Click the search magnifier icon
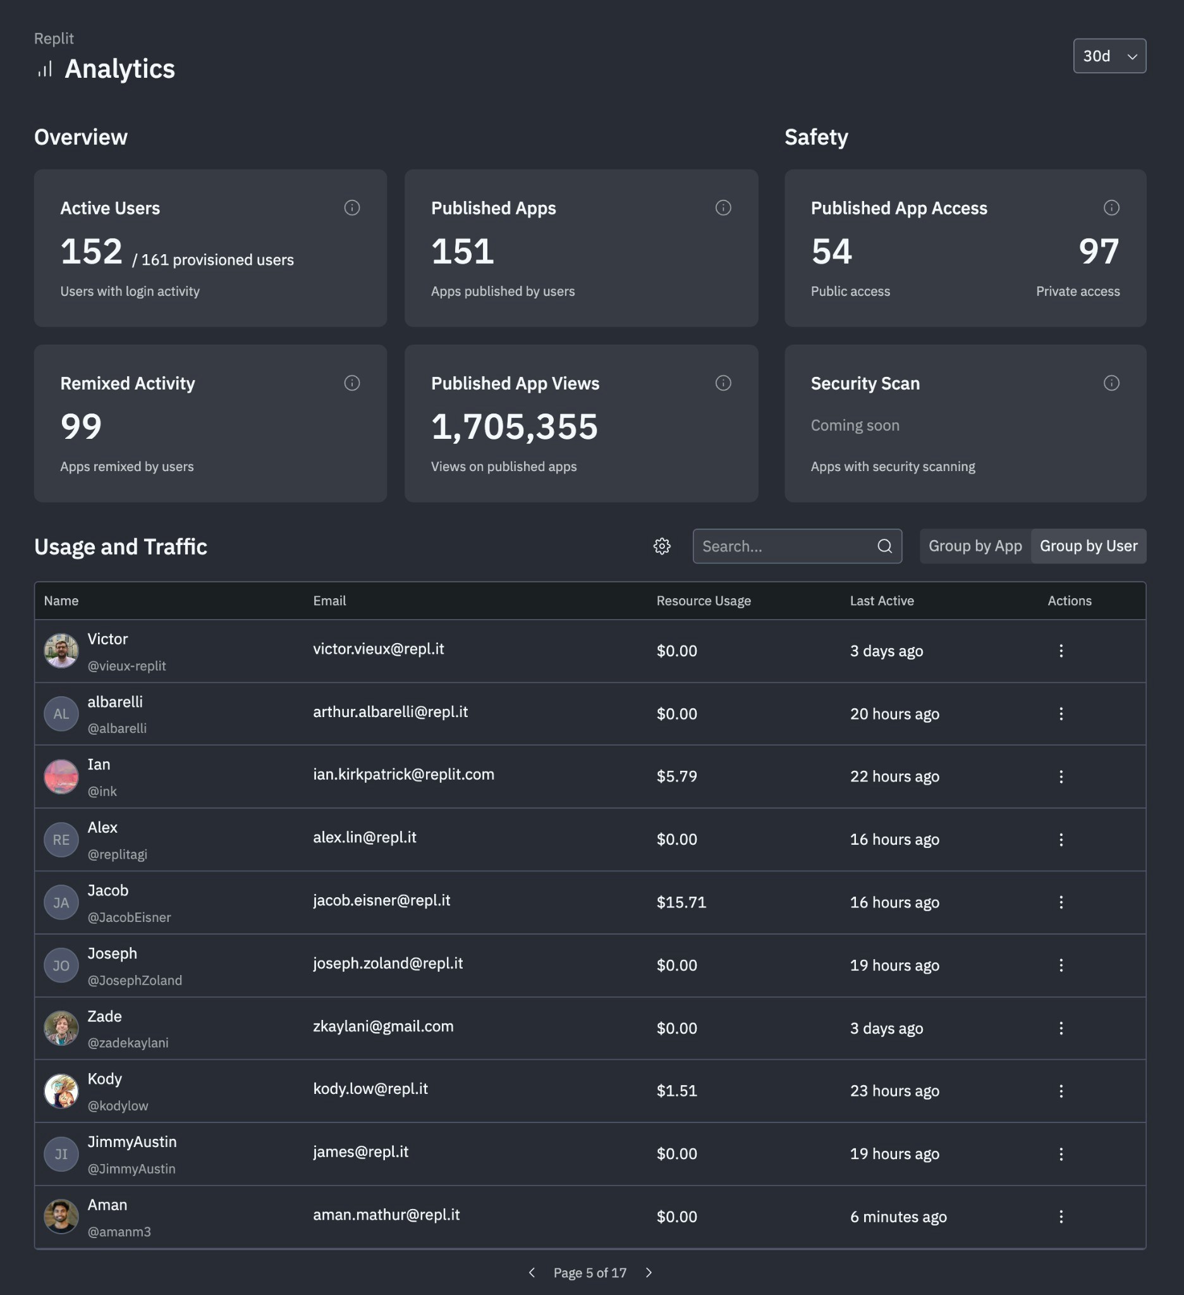The height and width of the screenshot is (1295, 1184). point(885,546)
